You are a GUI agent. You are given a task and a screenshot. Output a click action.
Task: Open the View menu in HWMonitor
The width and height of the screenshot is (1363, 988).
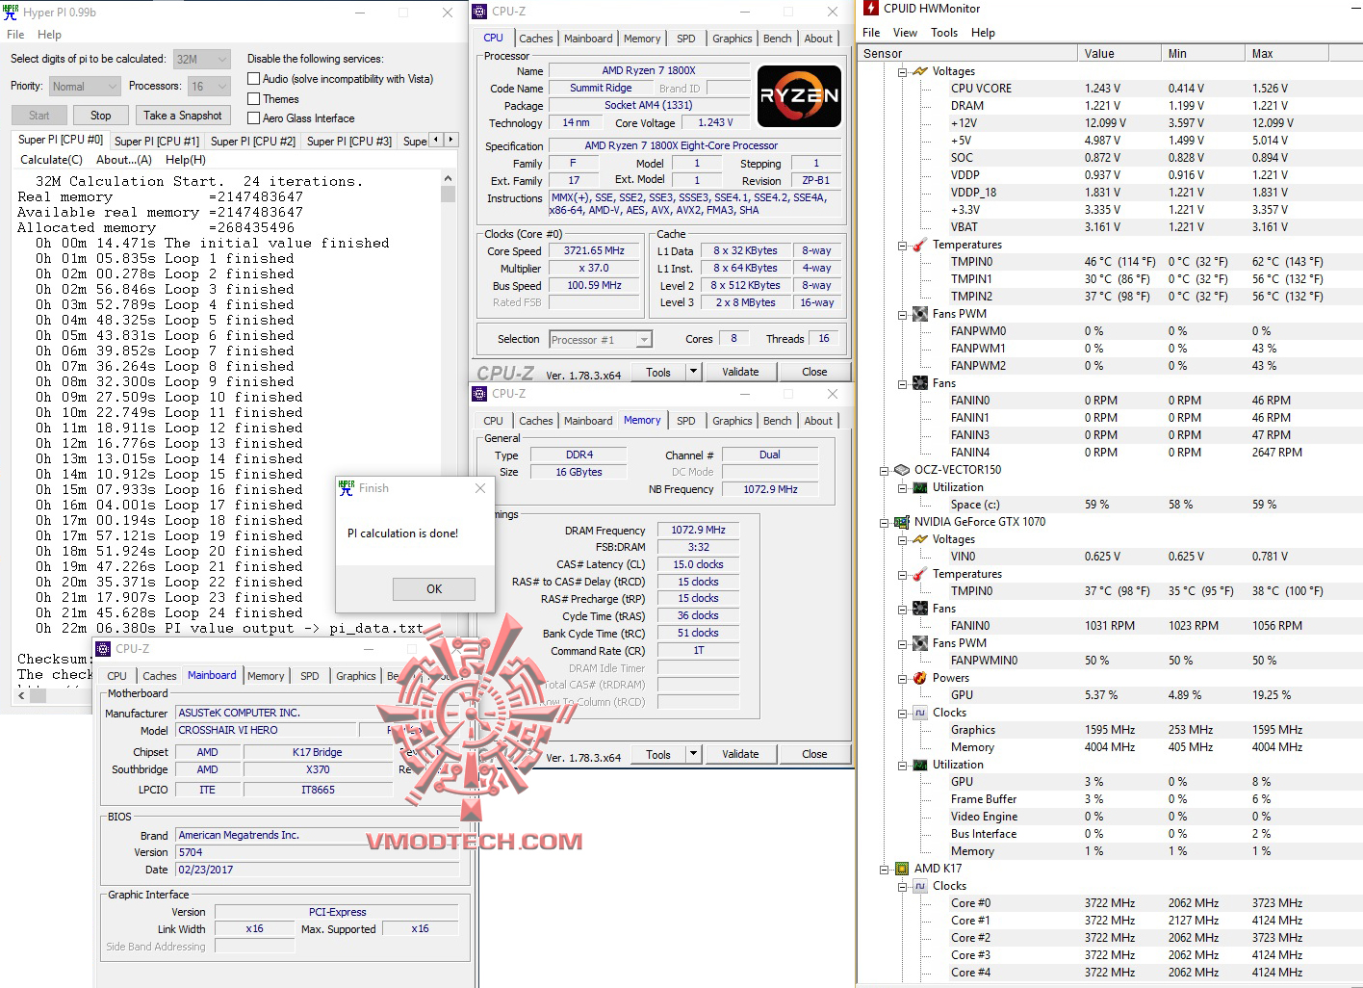[904, 32]
